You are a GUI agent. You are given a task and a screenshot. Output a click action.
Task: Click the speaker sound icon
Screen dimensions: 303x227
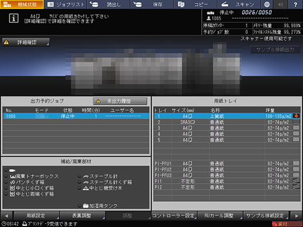pyautogui.click(x=281, y=4)
